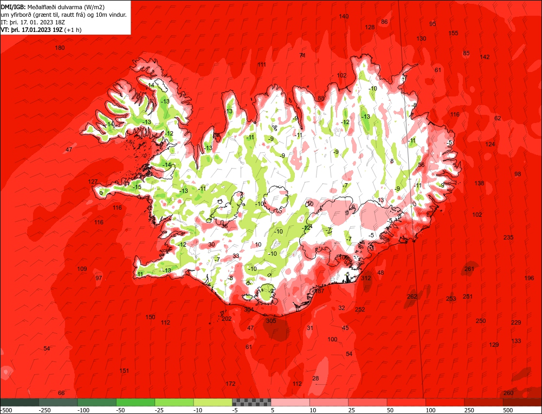Click the legend swatch between 25 and 50
The image size is (542, 414).
[368, 402]
